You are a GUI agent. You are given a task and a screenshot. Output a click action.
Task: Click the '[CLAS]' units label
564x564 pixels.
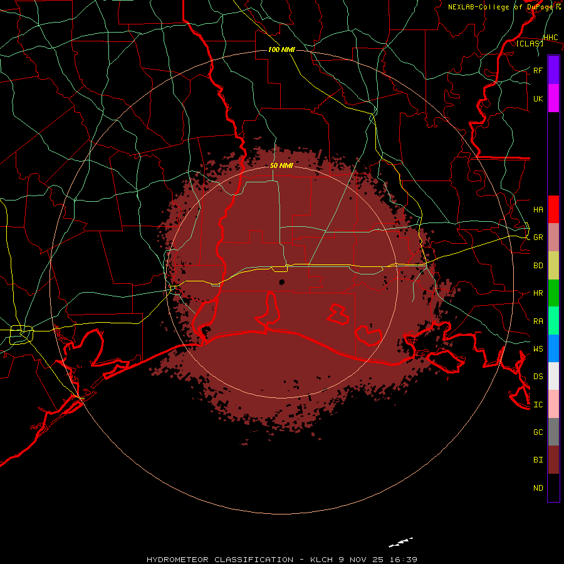tap(530, 43)
